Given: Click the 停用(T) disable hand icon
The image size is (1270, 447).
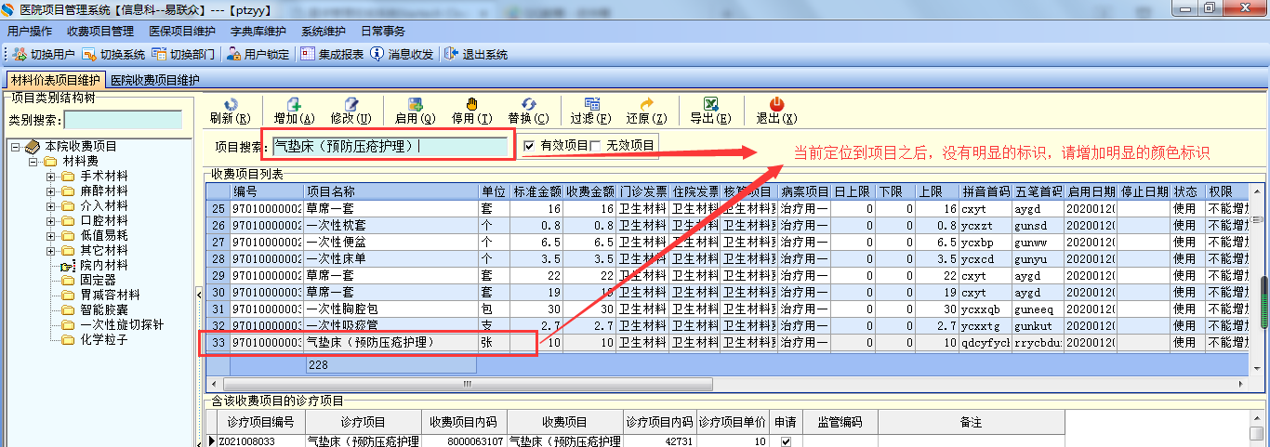Looking at the screenshot, I should (x=471, y=104).
